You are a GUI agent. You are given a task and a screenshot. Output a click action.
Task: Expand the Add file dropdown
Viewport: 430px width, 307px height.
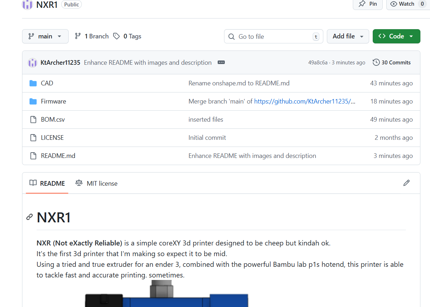tap(347, 36)
